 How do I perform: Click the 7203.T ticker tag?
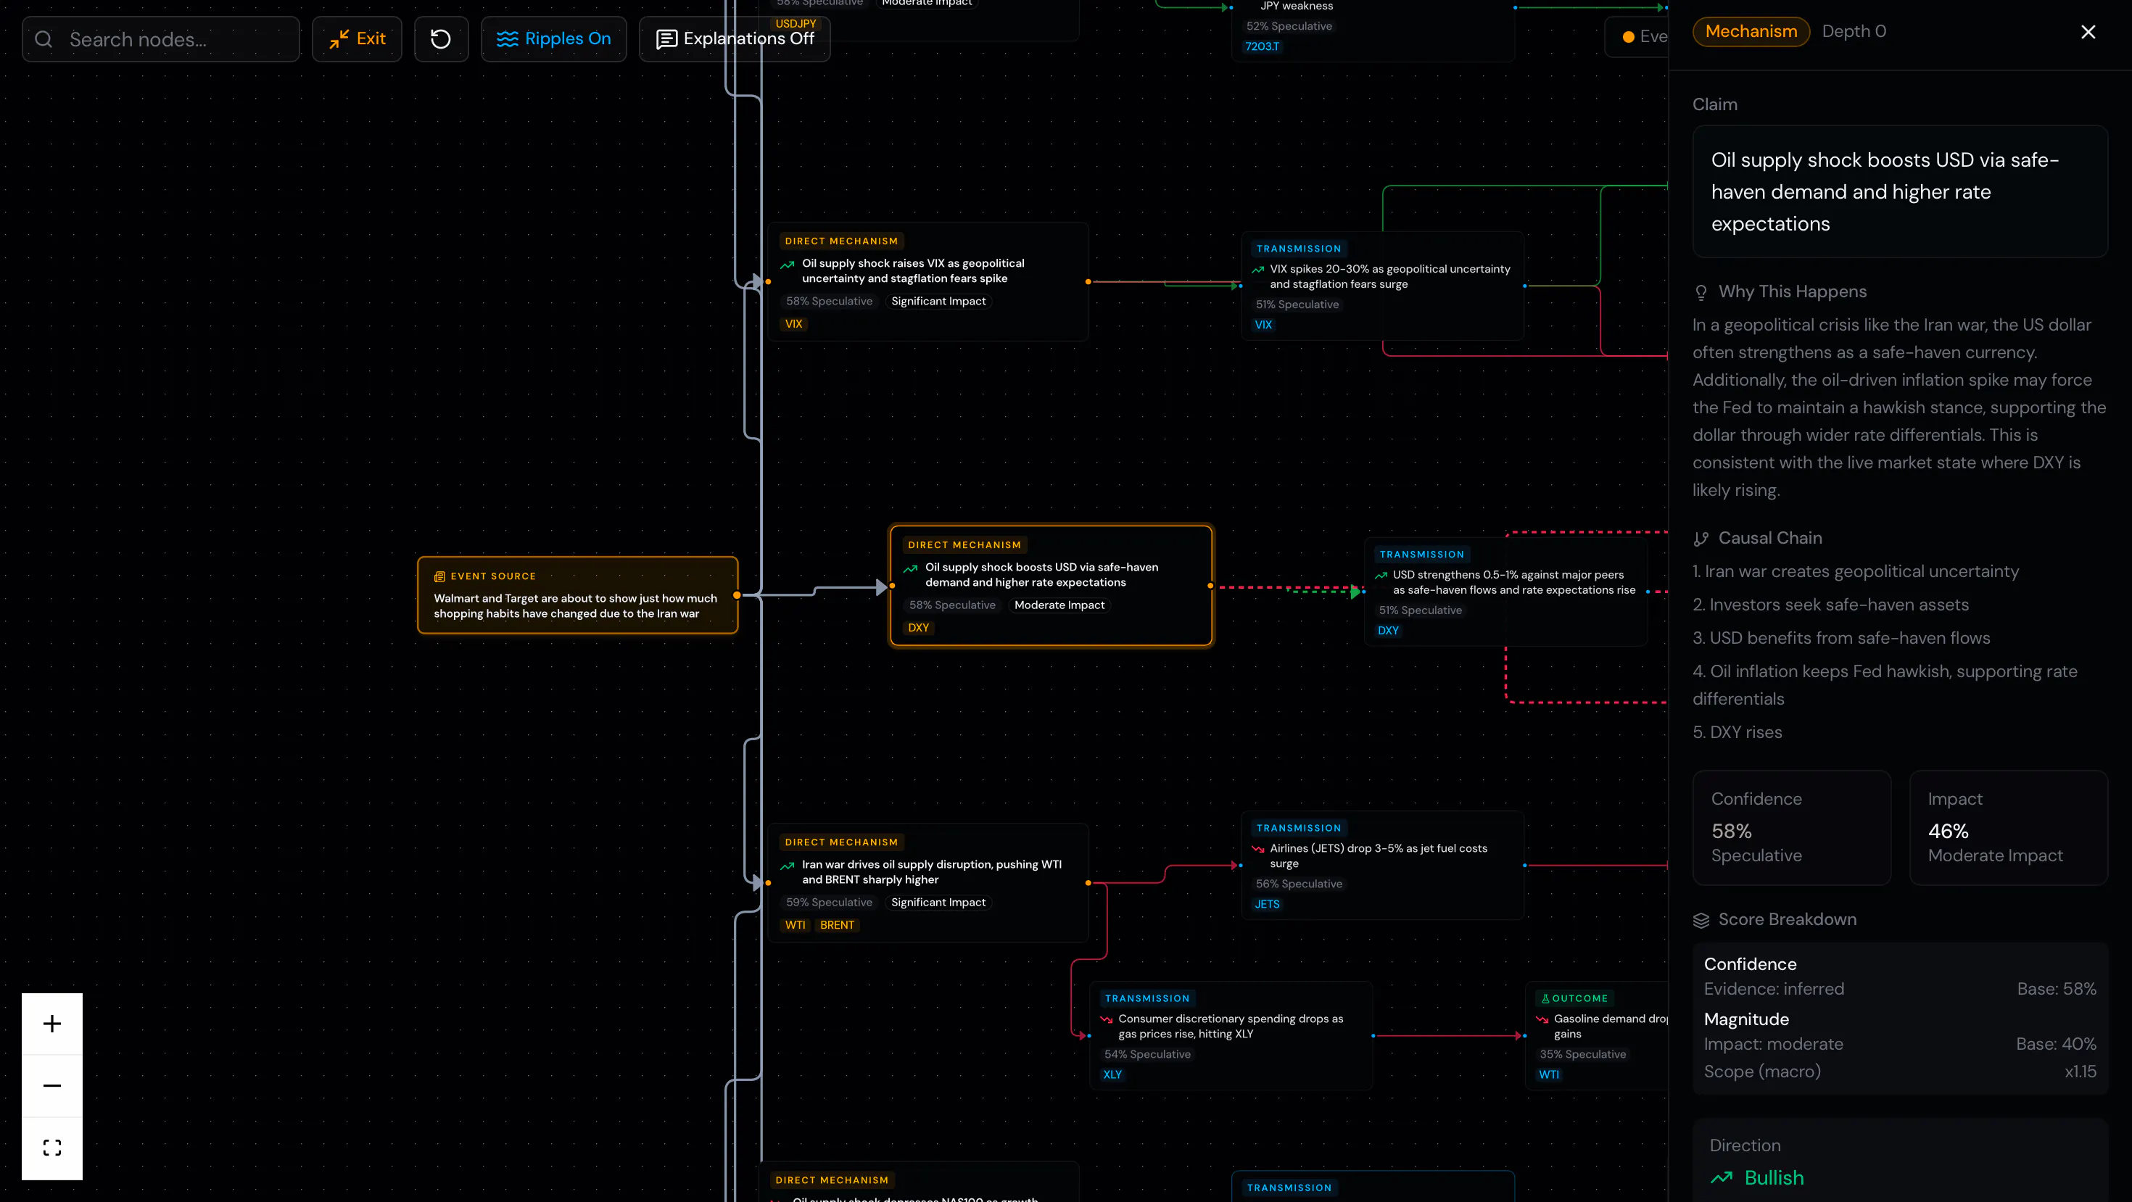click(x=1262, y=46)
